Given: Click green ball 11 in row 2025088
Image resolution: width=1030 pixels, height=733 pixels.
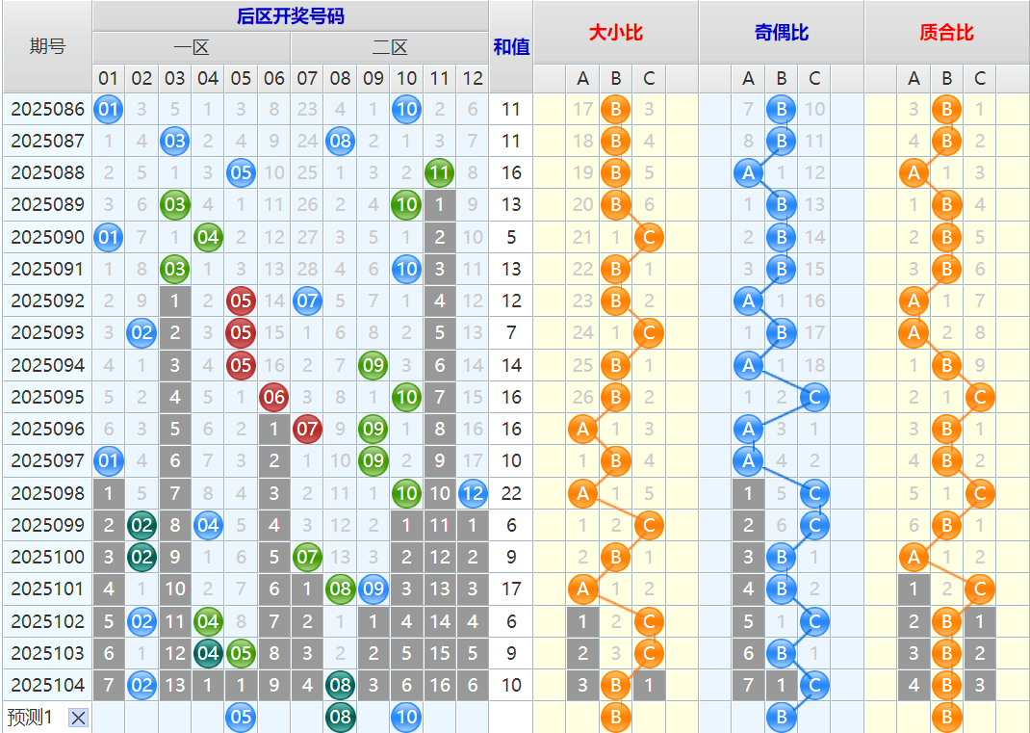Looking at the screenshot, I should [x=440, y=173].
